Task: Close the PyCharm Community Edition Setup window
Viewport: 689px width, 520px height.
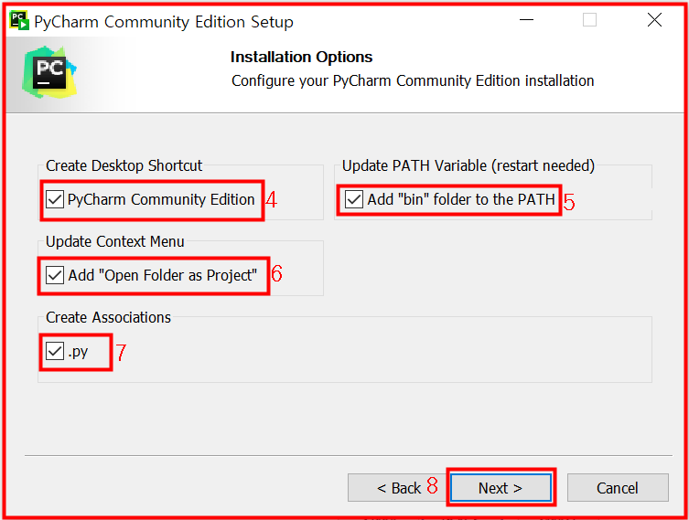Action: (x=655, y=20)
